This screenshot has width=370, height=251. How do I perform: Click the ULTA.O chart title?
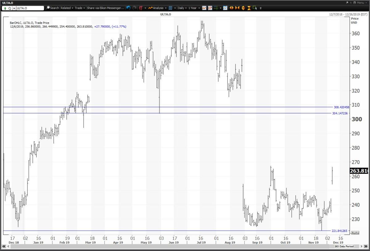pyautogui.click(x=165, y=14)
